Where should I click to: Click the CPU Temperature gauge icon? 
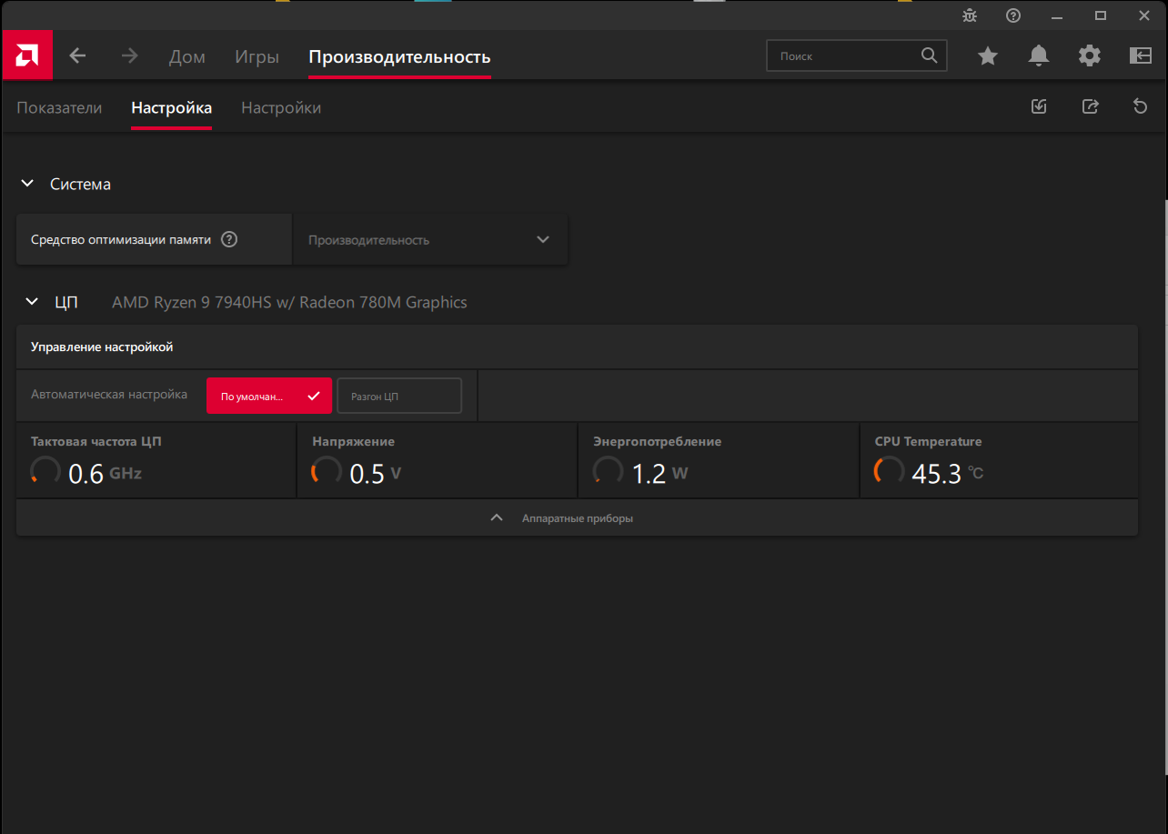[x=890, y=471]
